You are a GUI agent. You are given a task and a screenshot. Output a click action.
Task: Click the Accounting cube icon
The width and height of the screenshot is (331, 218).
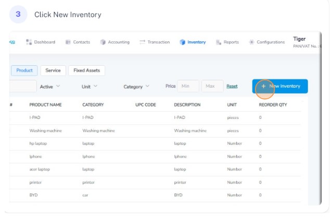tap(103, 42)
